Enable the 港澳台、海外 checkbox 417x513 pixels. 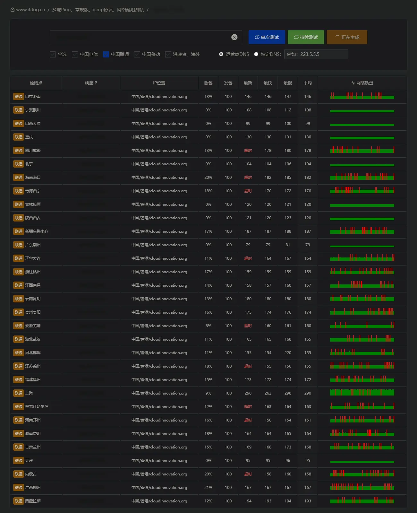168,54
